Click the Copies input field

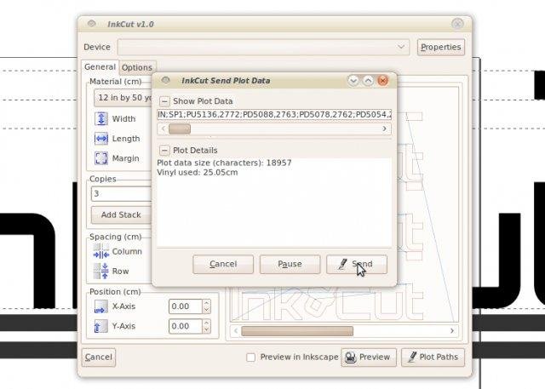tap(121, 193)
